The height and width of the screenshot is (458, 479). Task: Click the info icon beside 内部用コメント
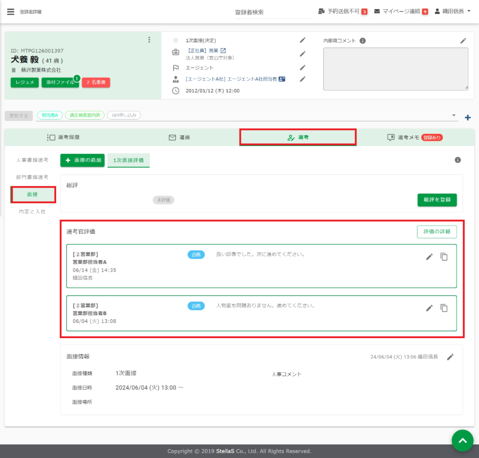click(363, 41)
